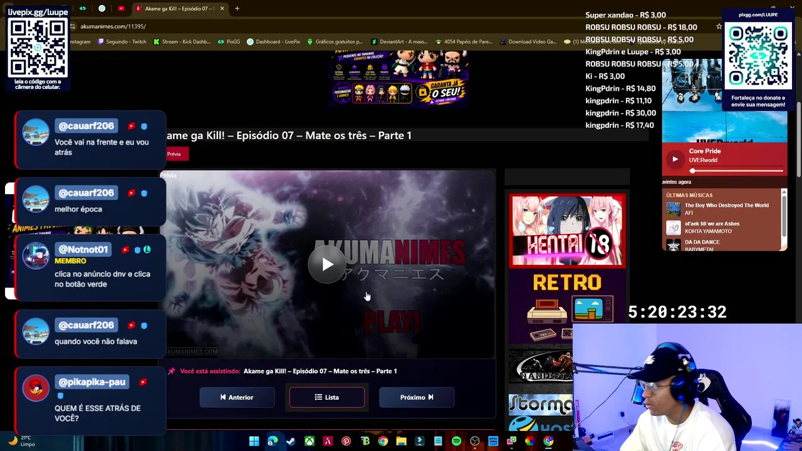Open the PixGG bookmark
Image resolution: width=802 pixels, height=451 pixels.
(229, 42)
